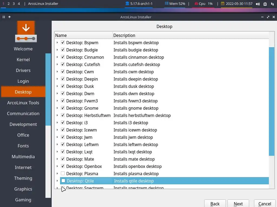Open the volume speaker icon in tray
Screen dimensions: 277x207
258,4
